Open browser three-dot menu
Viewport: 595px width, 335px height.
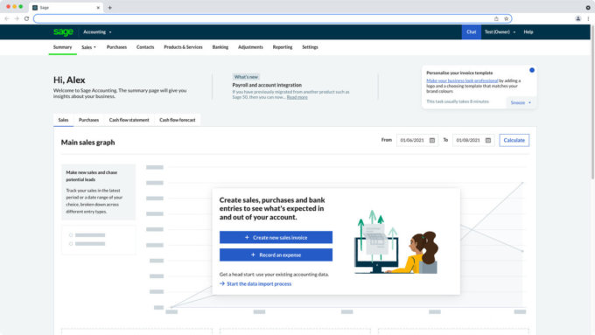589,18
